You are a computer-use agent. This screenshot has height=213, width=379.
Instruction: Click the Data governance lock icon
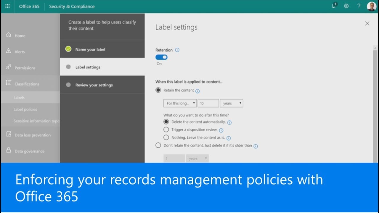coord(9,150)
